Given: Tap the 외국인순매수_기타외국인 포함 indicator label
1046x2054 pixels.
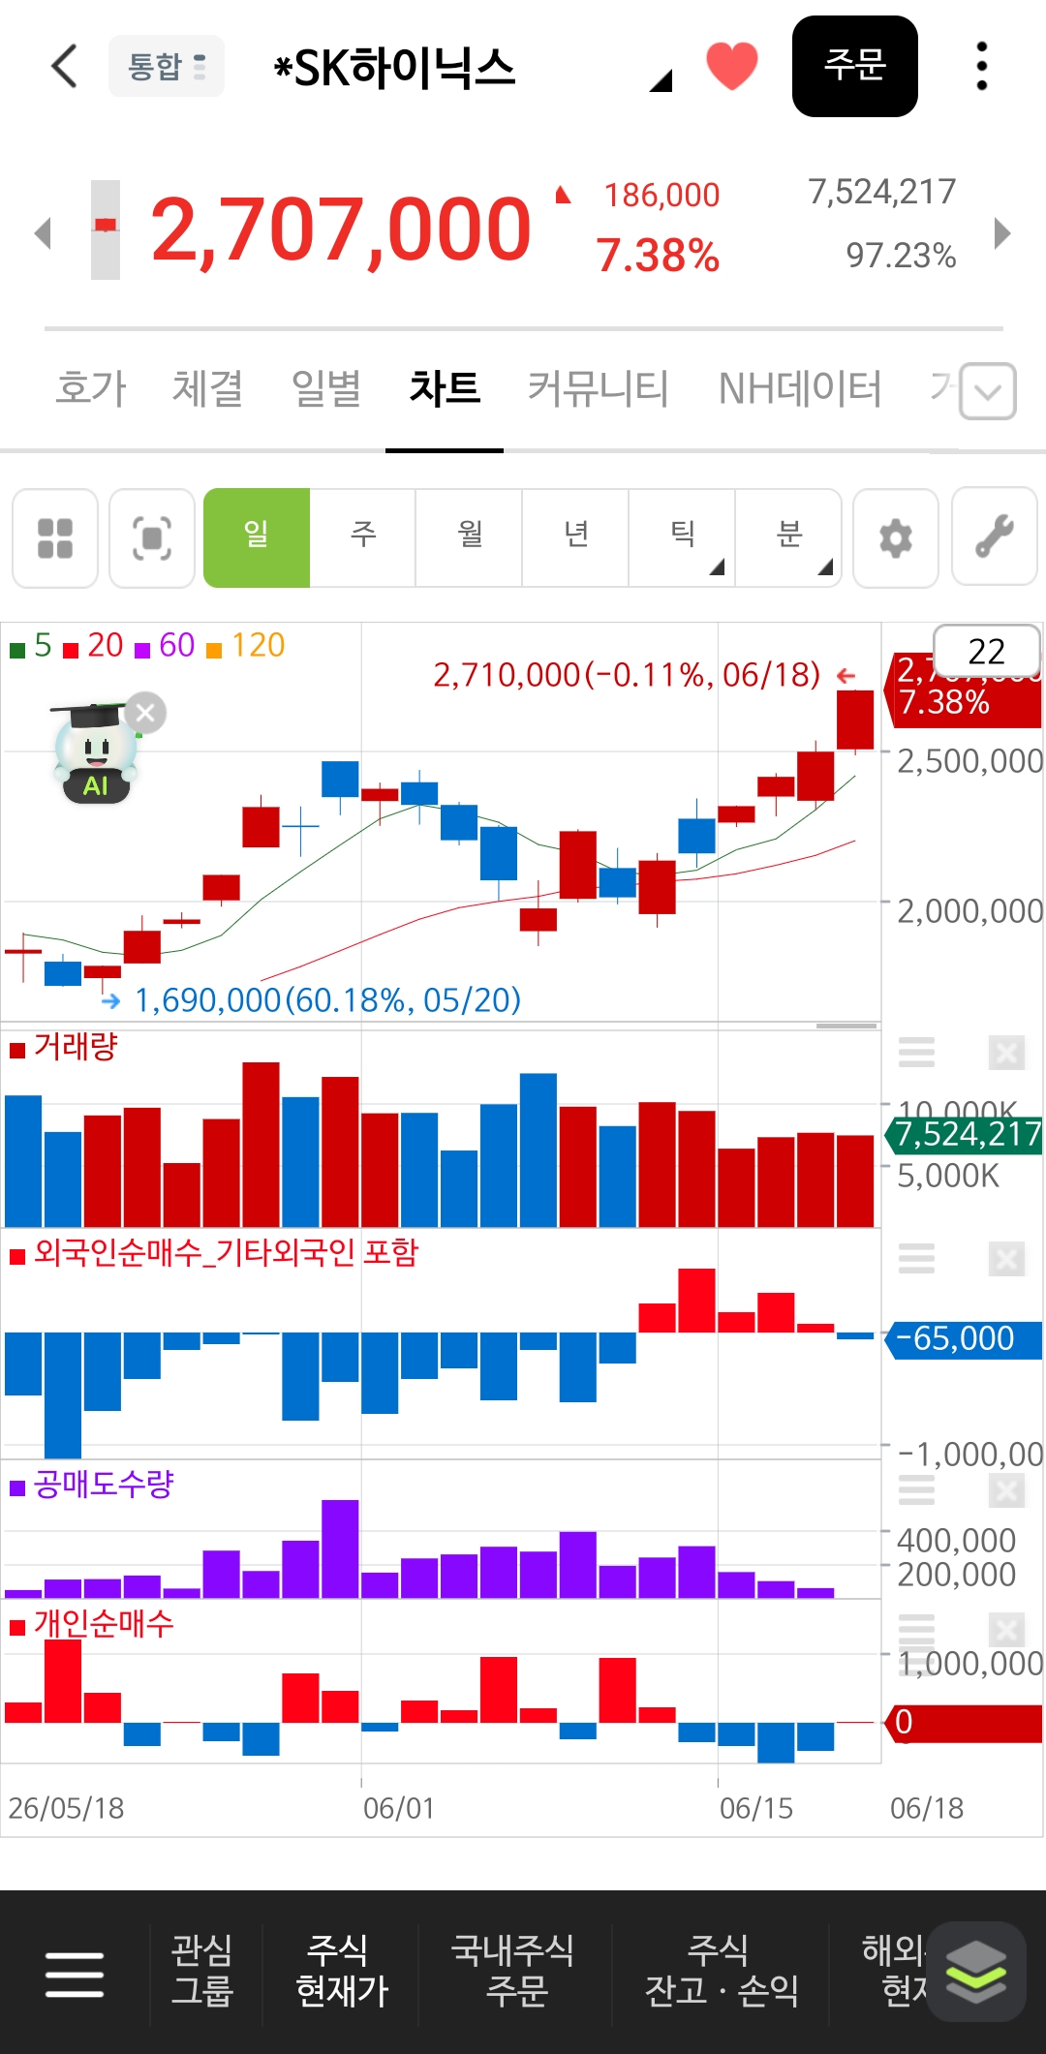Looking at the screenshot, I should click(214, 1253).
